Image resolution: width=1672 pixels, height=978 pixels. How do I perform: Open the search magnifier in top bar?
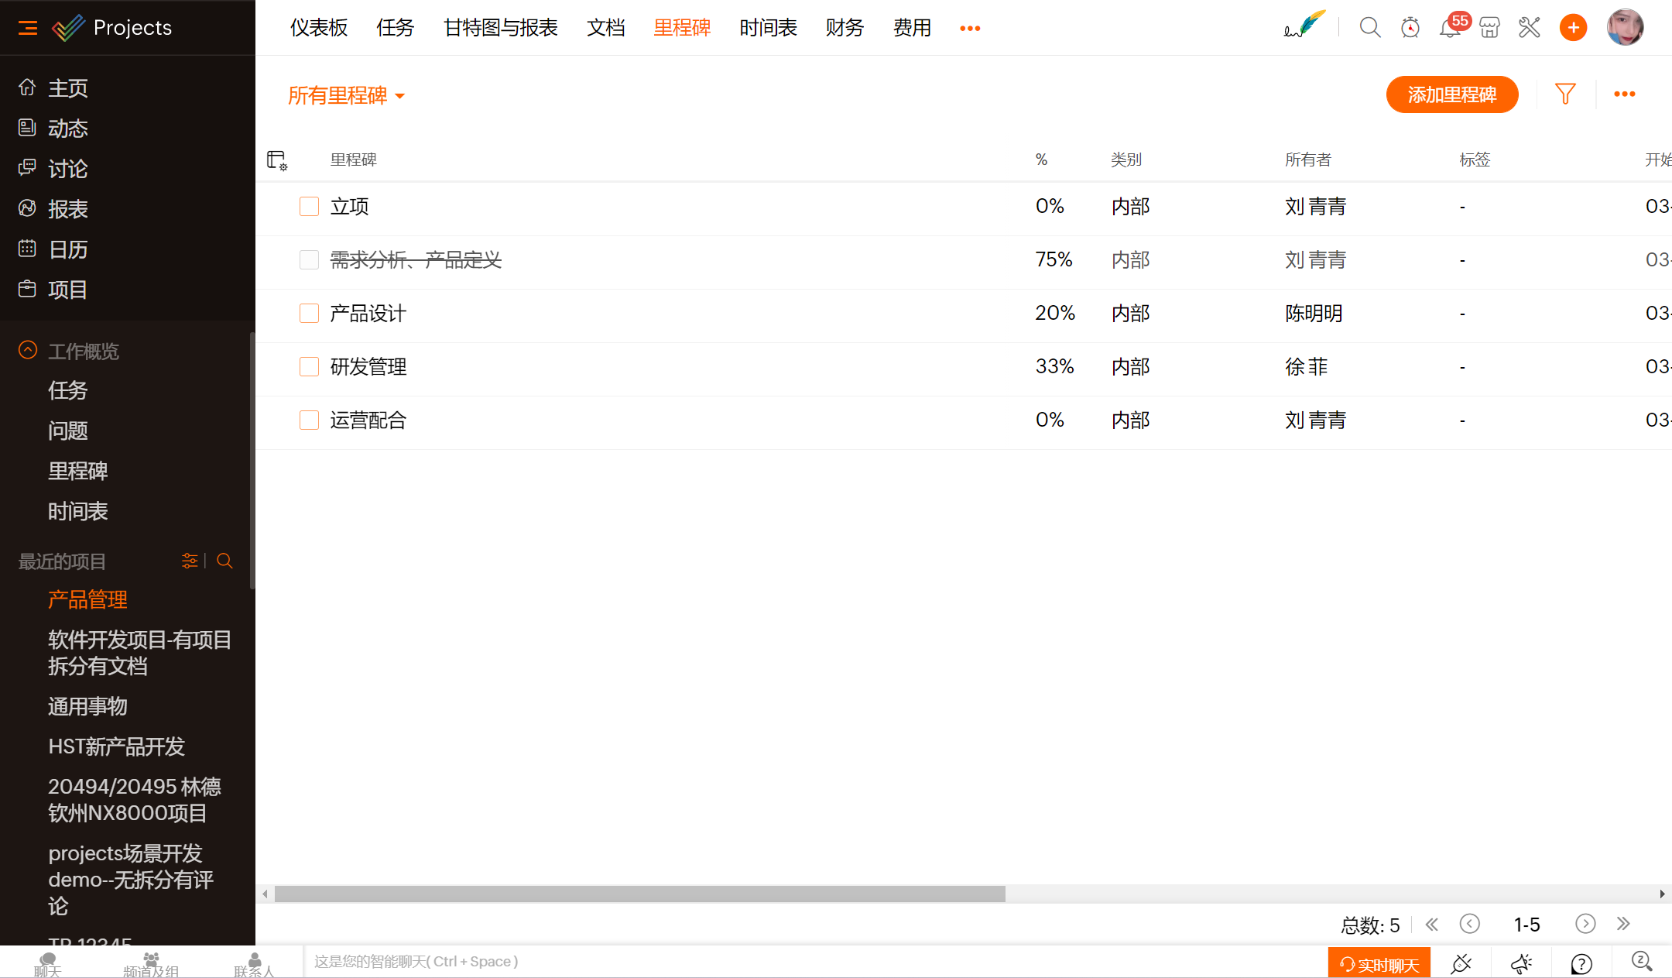pyautogui.click(x=1369, y=28)
